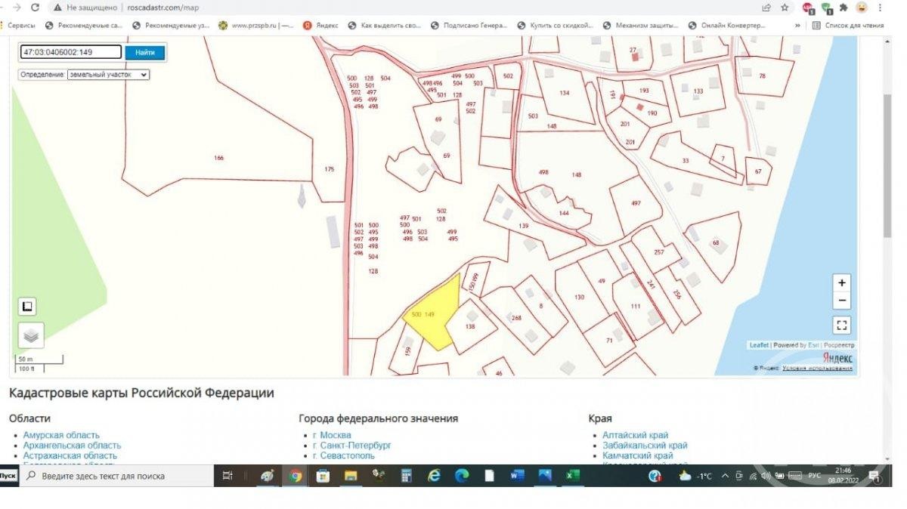This screenshot has width=907, height=509.
Task: Open the Photos app on the taskbar
Action: click(x=545, y=476)
